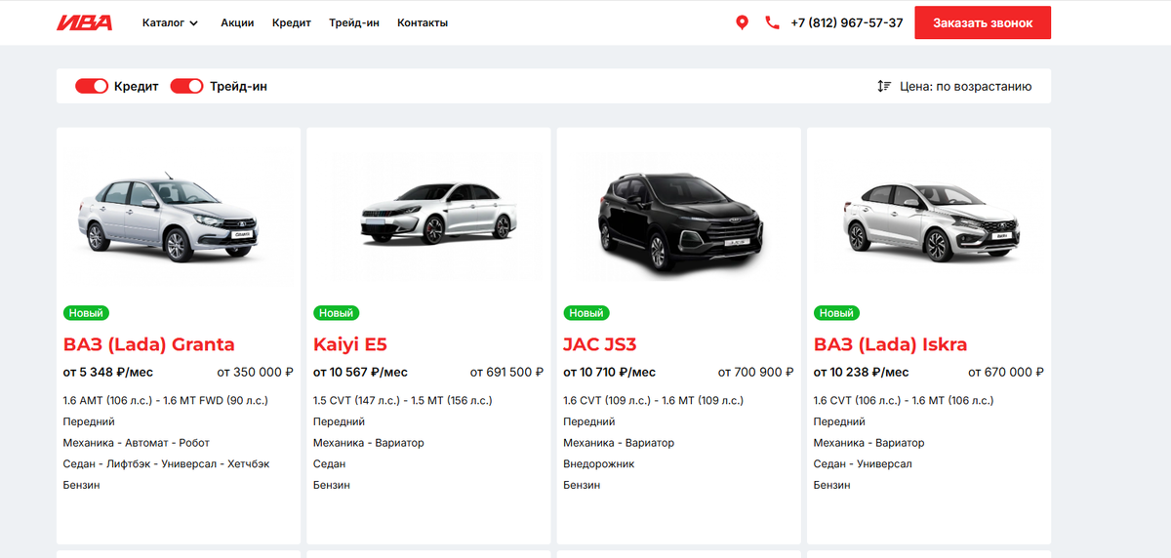Viewport: 1171px width, 558px height.
Task: Click the price от 700 900 ₽
Action: pyautogui.click(x=756, y=373)
